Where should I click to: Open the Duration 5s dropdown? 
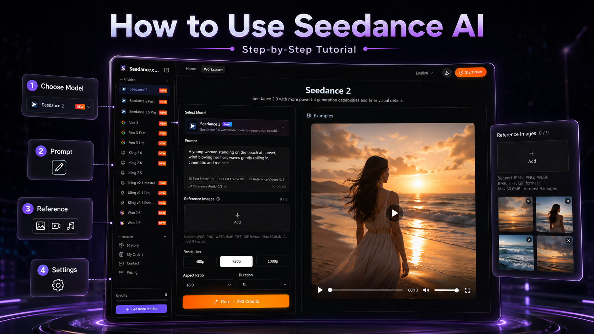[x=264, y=285]
